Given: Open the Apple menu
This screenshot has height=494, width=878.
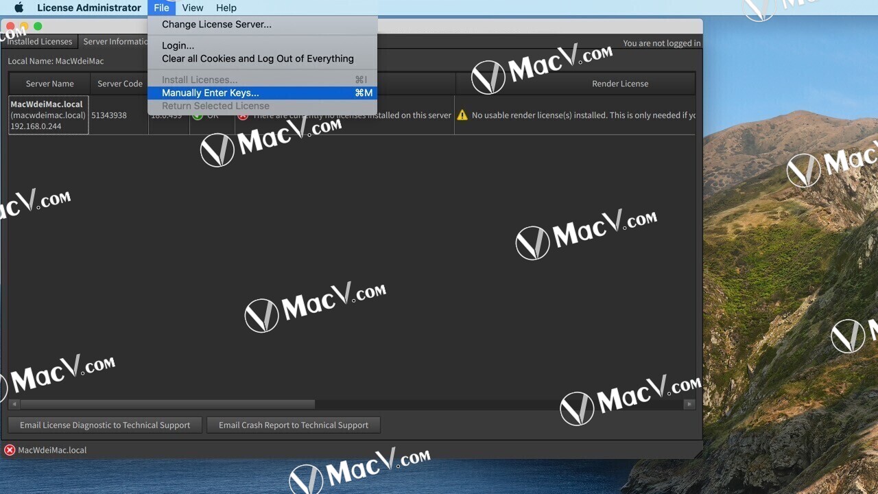Looking at the screenshot, I should [x=19, y=8].
